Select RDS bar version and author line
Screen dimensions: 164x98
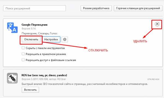click(44, 79)
